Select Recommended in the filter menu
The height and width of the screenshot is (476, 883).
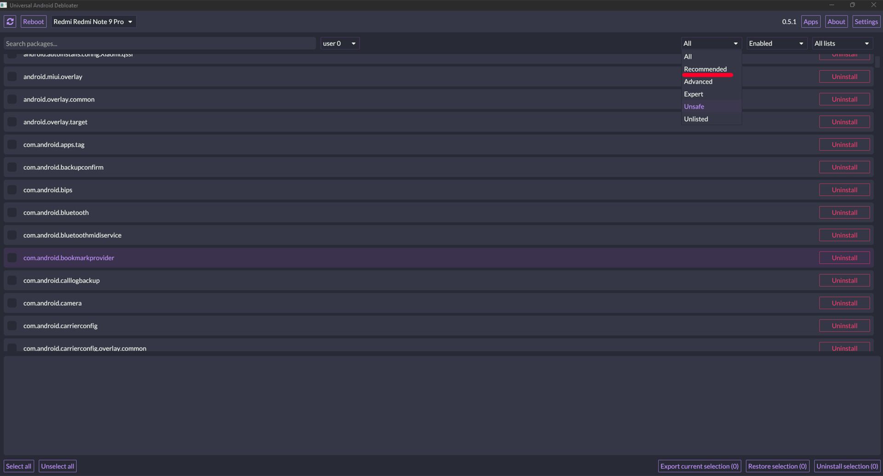711,69
